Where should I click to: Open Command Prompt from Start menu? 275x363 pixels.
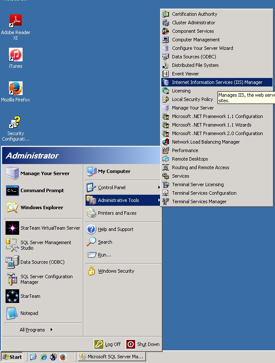pos(42,190)
